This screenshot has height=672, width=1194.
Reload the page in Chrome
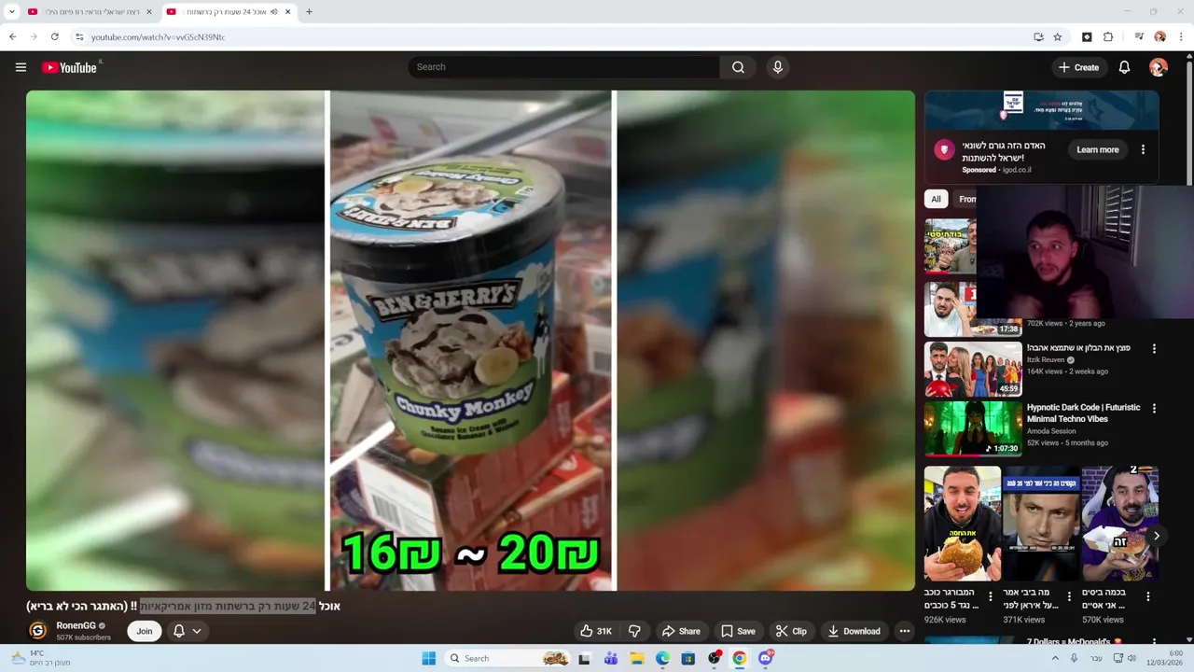tap(54, 37)
